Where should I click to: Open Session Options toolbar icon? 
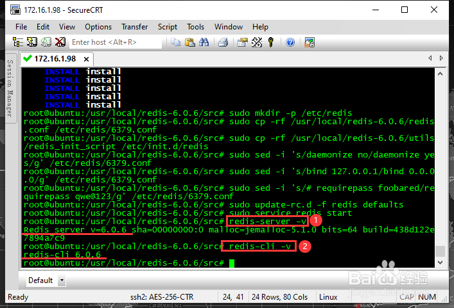243,42
